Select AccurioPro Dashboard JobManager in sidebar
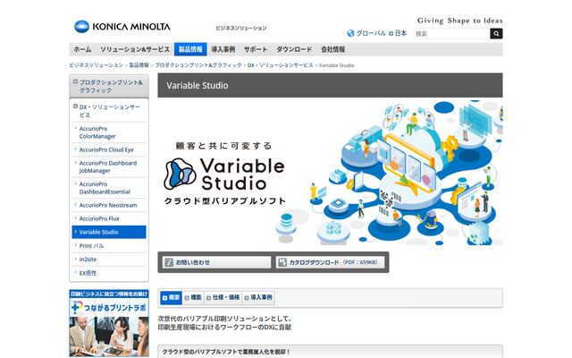Image resolution: width=572 pixels, height=358 pixels. click(109, 166)
